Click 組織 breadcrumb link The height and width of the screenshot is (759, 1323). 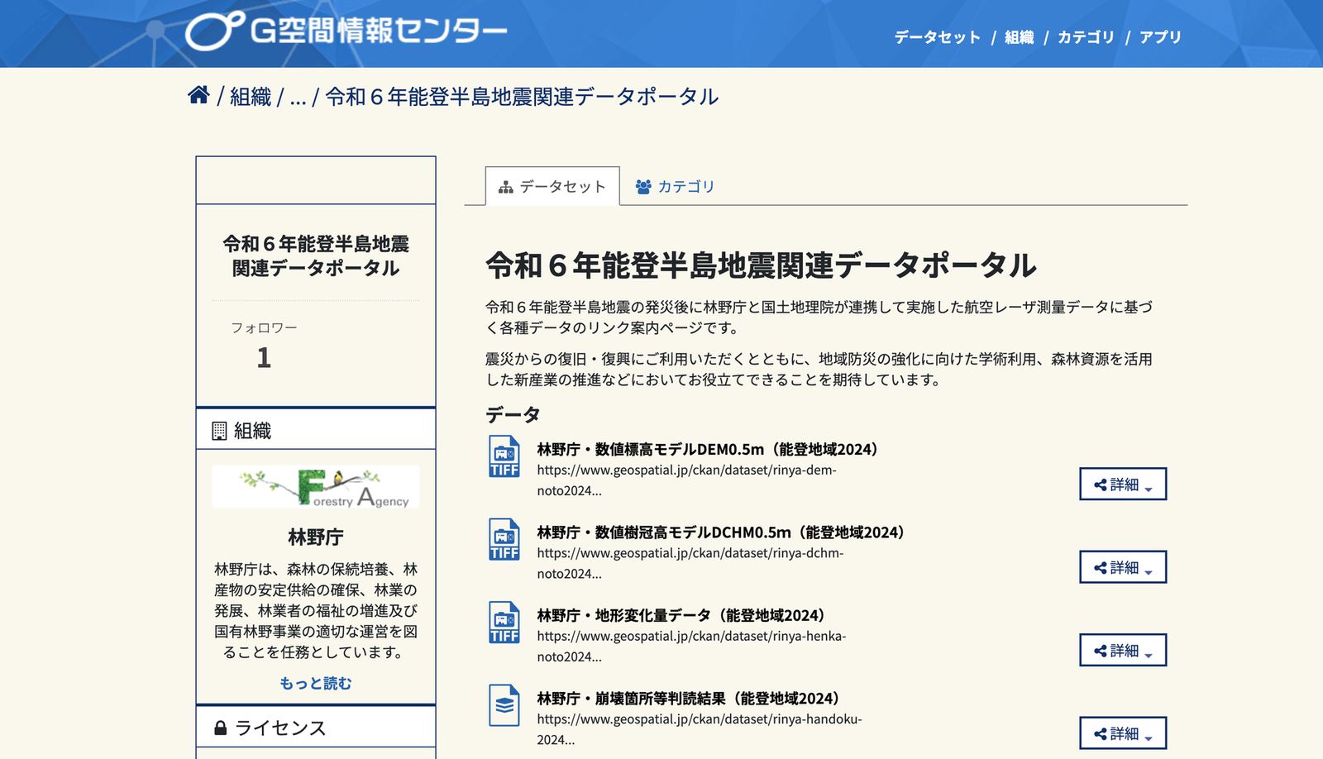coord(251,97)
